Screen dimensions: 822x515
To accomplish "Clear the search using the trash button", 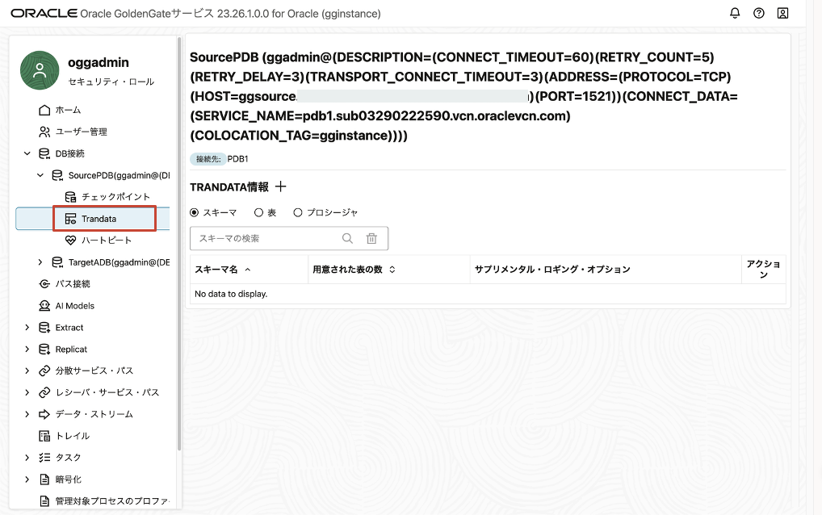I will (x=371, y=238).
